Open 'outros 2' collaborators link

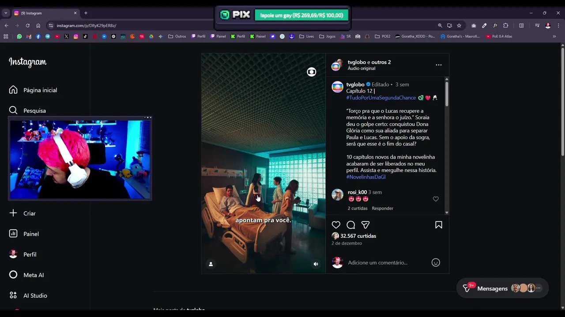point(381,62)
